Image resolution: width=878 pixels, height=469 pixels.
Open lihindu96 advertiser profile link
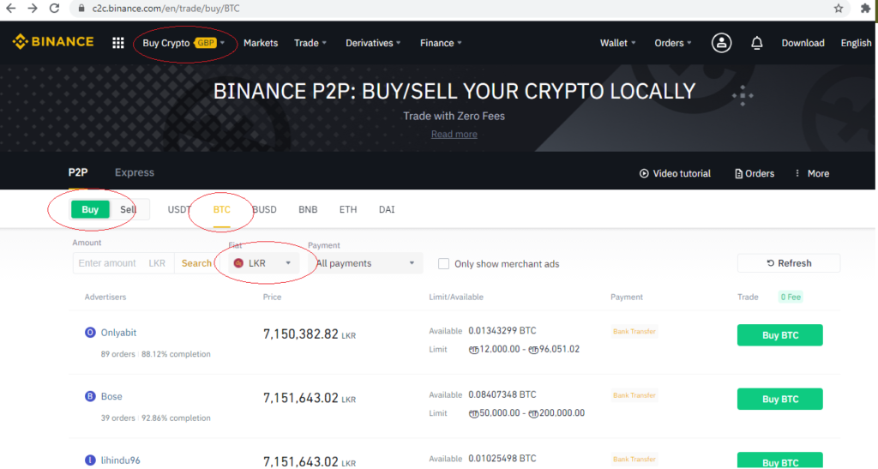(120, 460)
